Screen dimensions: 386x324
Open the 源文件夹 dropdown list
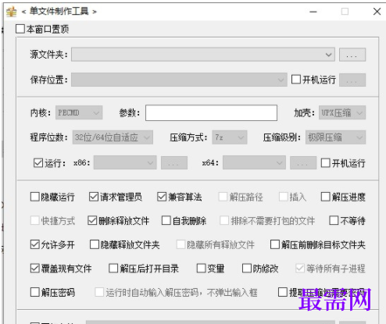click(x=203, y=55)
